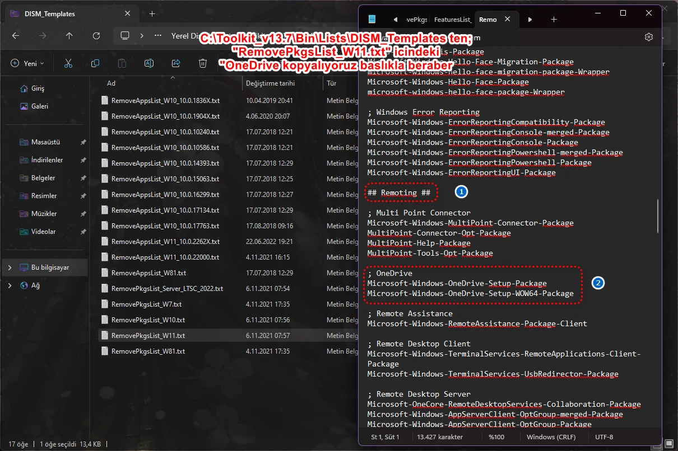Close the DISM_Templates Explorer tab
678x451 pixels.
(128, 13)
